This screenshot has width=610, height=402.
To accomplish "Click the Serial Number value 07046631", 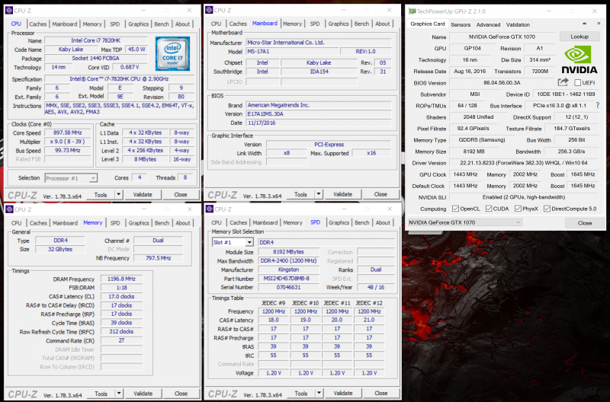I will [x=289, y=288].
